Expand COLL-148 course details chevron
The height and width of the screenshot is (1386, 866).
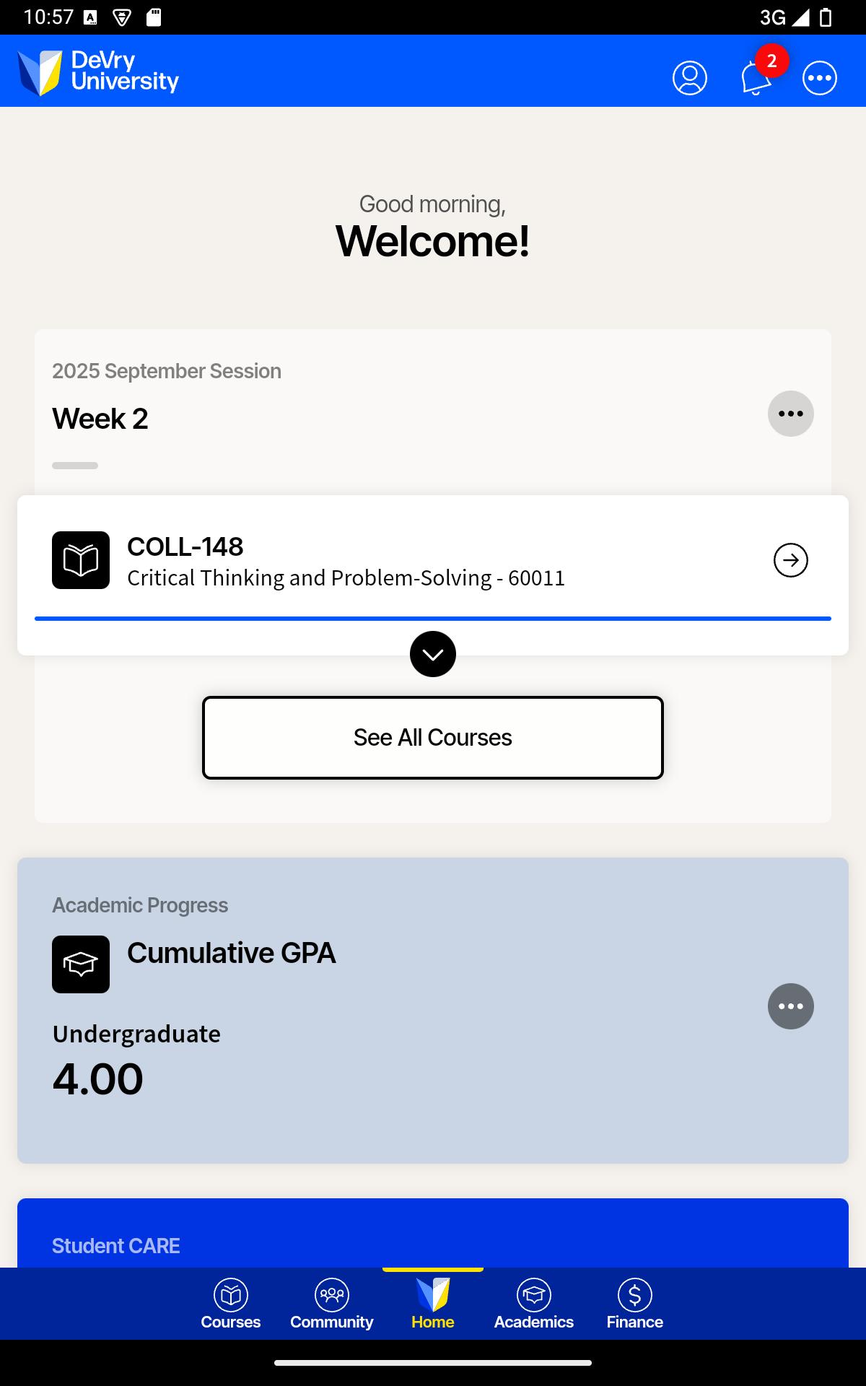433,654
